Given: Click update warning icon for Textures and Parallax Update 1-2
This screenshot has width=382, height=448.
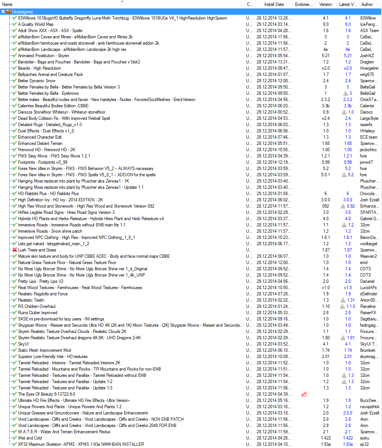Looking at the screenshot, I should pos(344,382).
